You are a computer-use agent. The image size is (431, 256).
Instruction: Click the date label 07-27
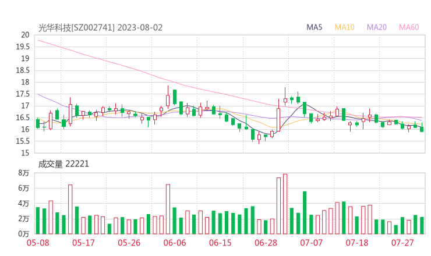click(402, 243)
